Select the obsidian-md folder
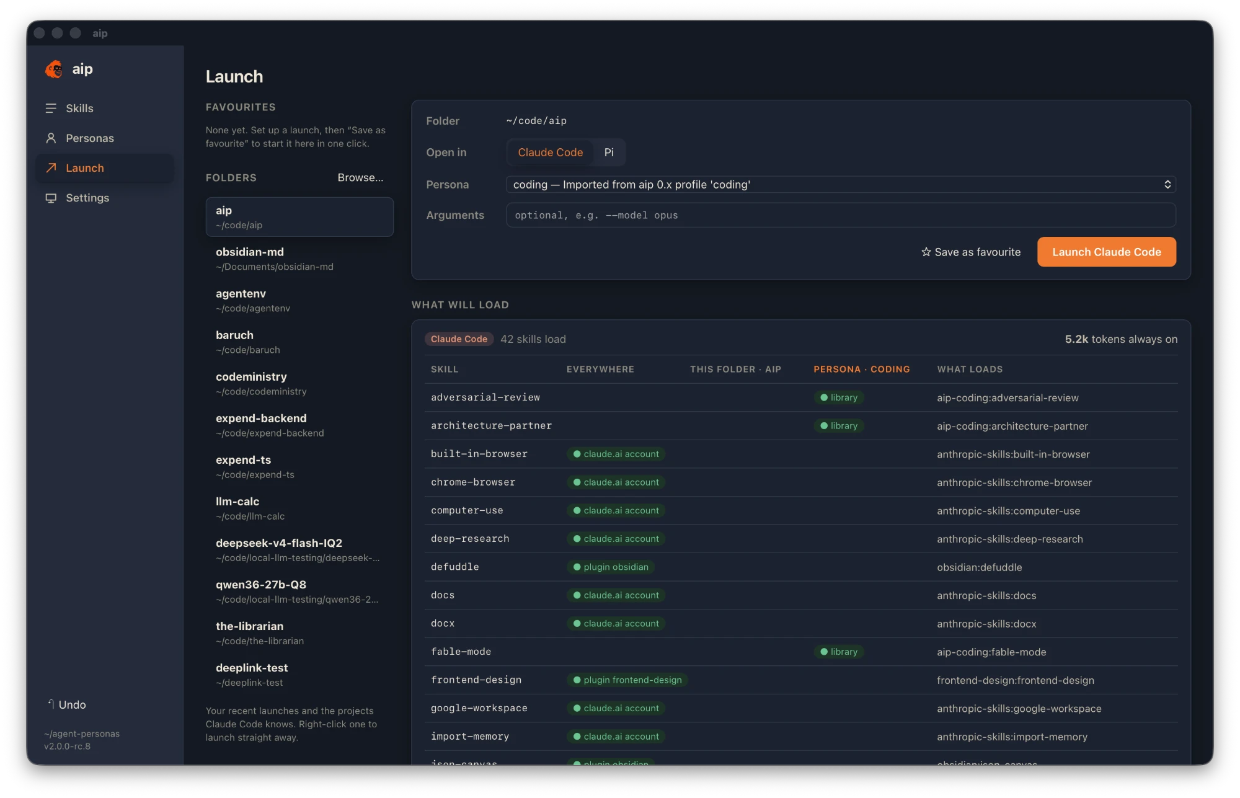 299,259
